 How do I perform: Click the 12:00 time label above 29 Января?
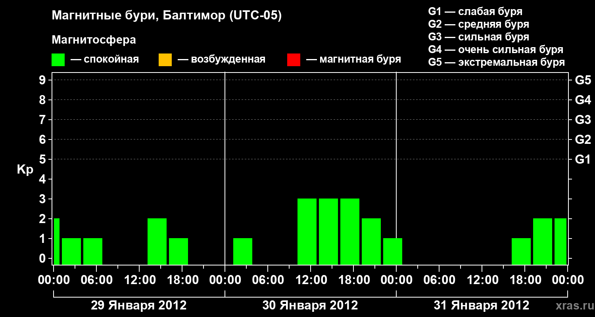coord(139,280)
